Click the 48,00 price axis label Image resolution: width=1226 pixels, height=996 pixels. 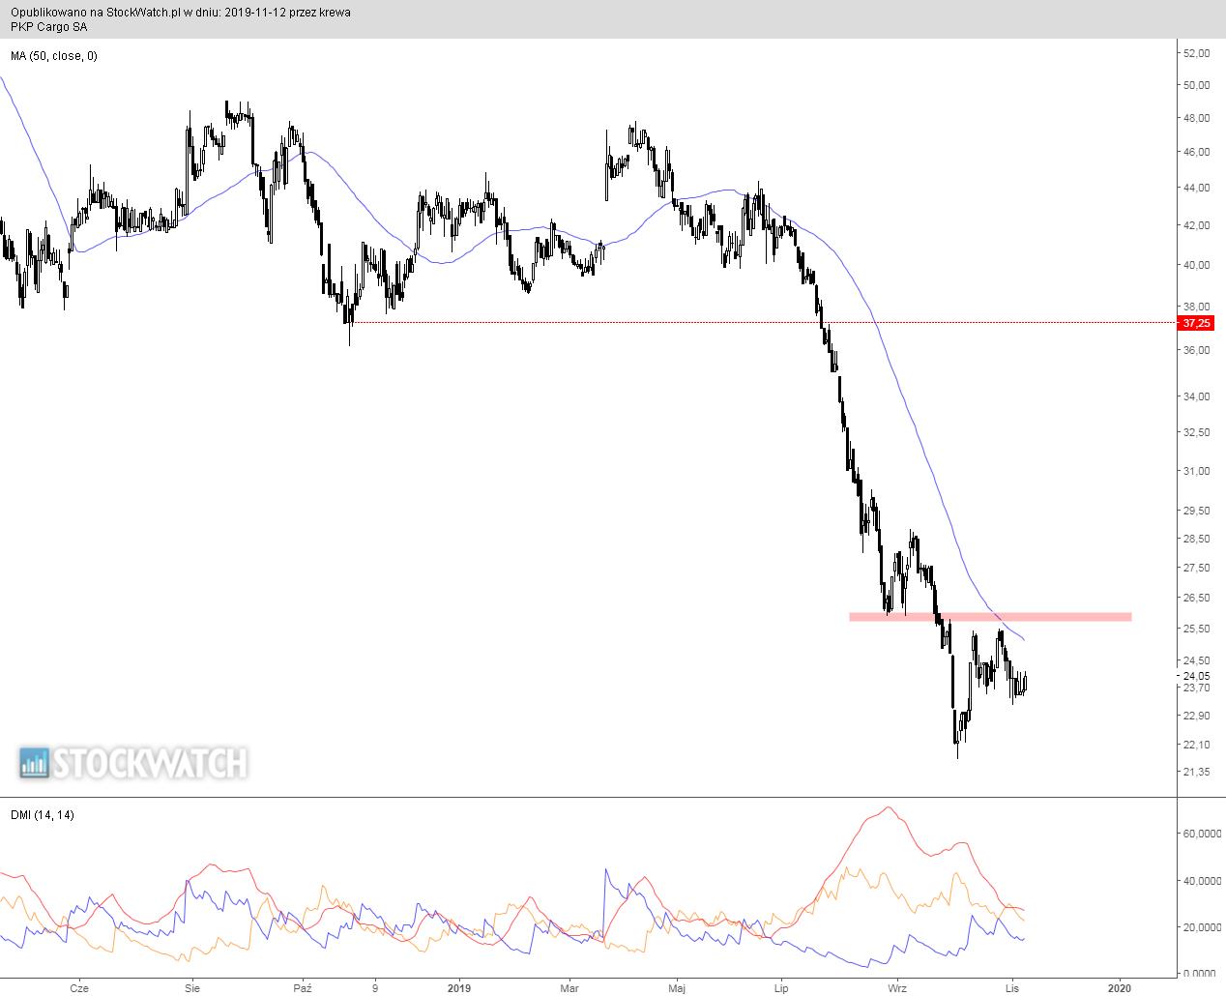coord(1196,119)
